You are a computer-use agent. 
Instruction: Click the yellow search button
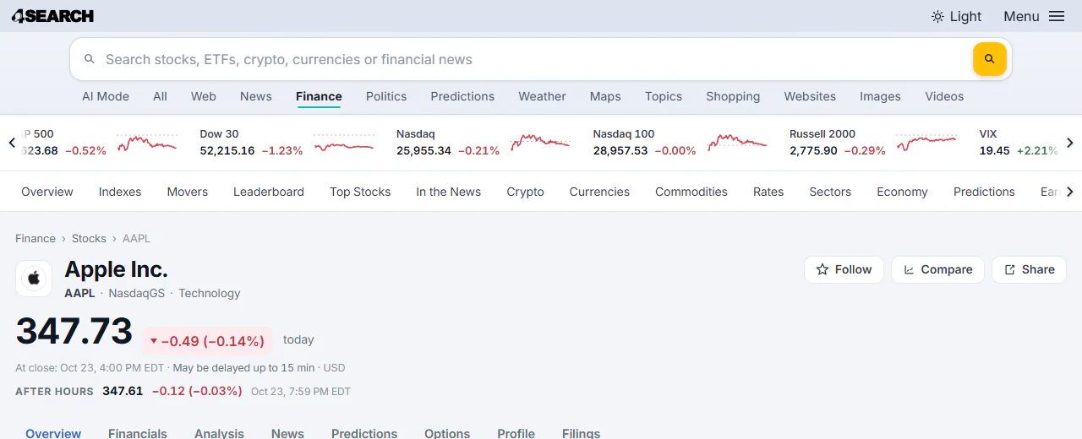(x=989, y=59)
